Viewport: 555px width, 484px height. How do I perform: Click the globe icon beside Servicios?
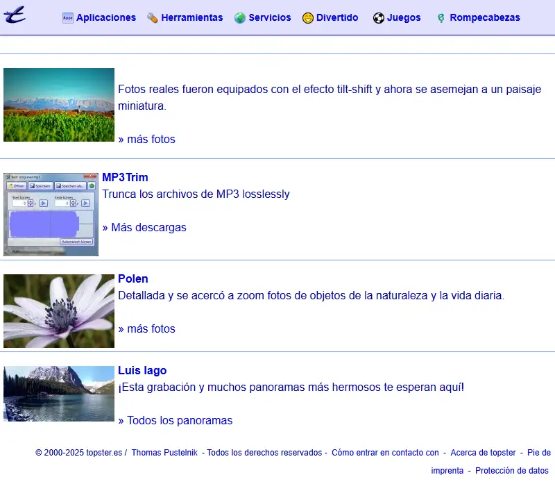tap(239, 18)
